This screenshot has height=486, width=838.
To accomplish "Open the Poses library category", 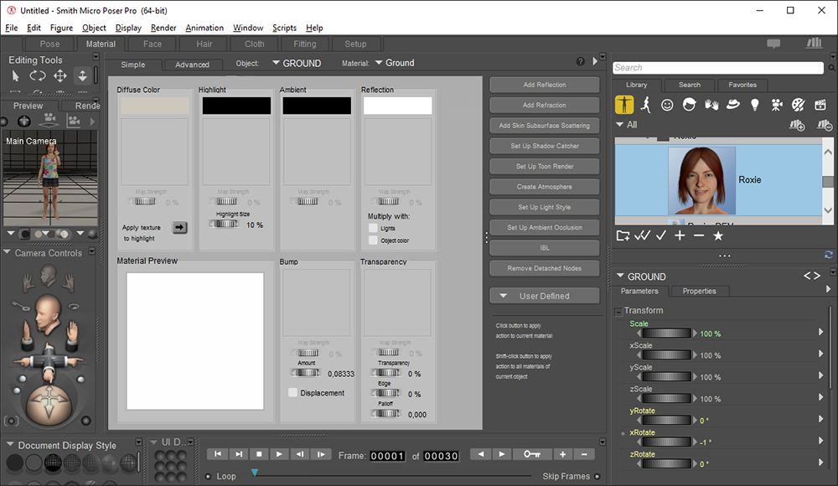I will tap(646, 105).
